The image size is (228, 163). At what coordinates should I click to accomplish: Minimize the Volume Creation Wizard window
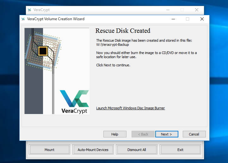click(x=173, y=19)
